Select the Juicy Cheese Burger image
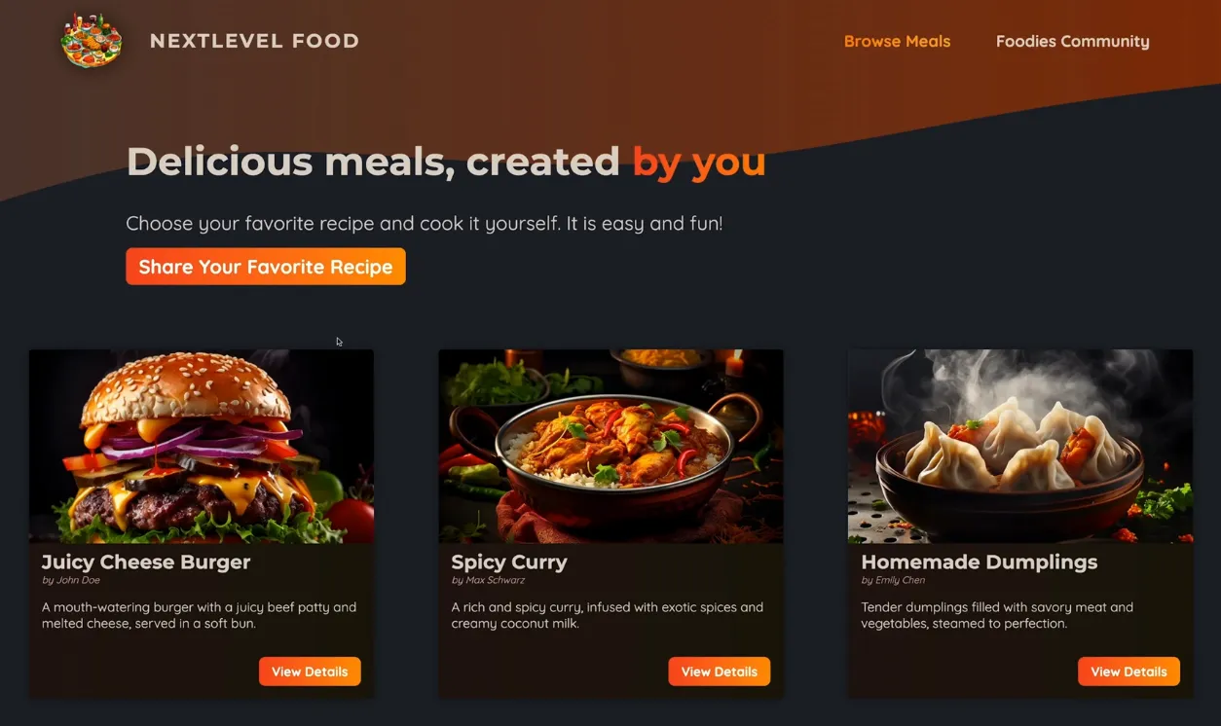This screenshot has height=726, width=1221. click(x=202, y=446)
